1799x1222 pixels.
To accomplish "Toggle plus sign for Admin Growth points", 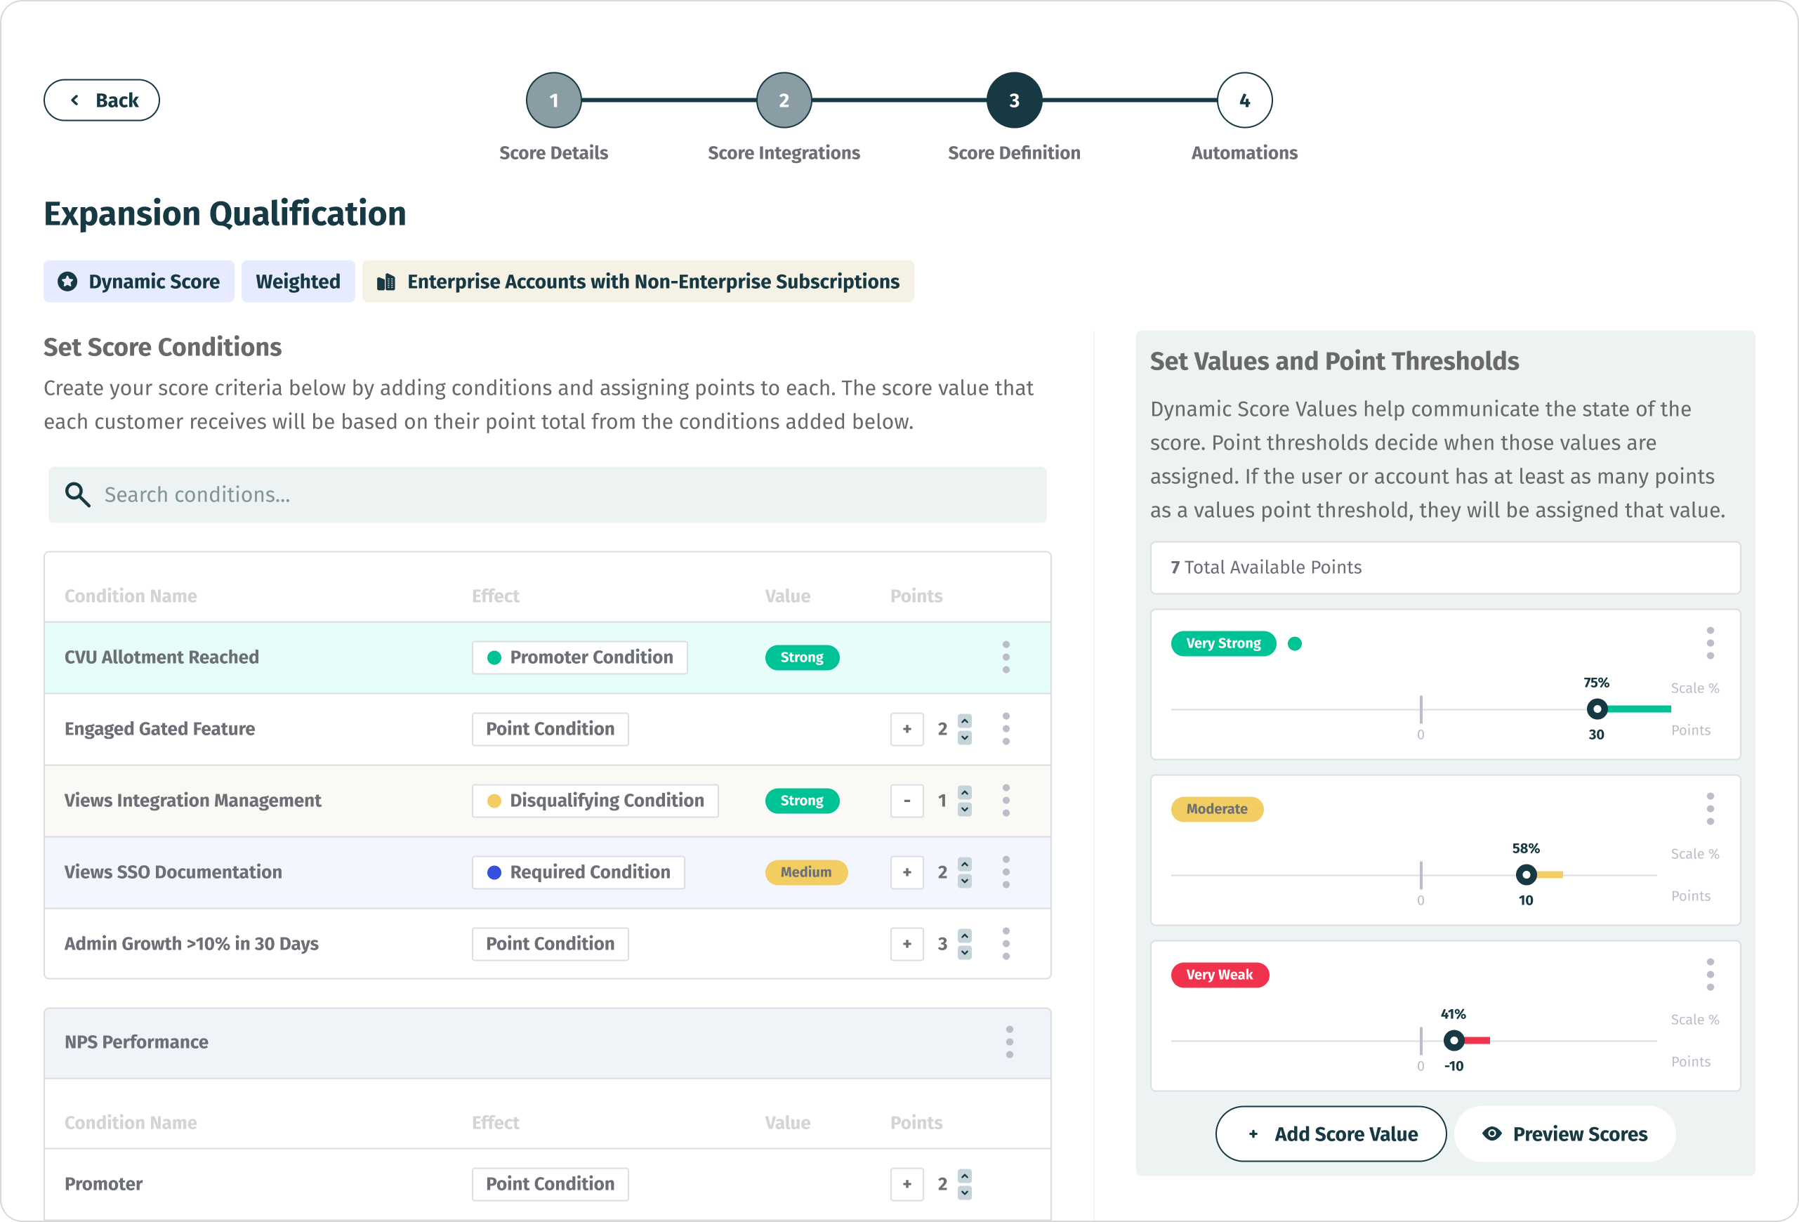I will click(x=907, y=944).
